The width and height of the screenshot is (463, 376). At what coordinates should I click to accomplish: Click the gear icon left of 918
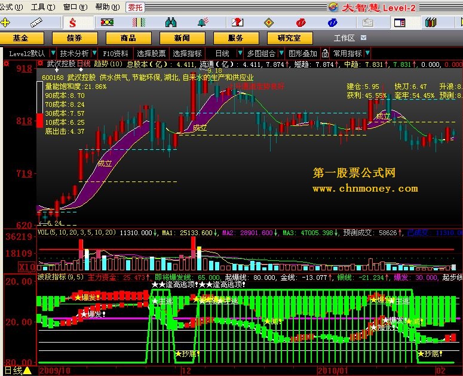click(x=6, y=63)
